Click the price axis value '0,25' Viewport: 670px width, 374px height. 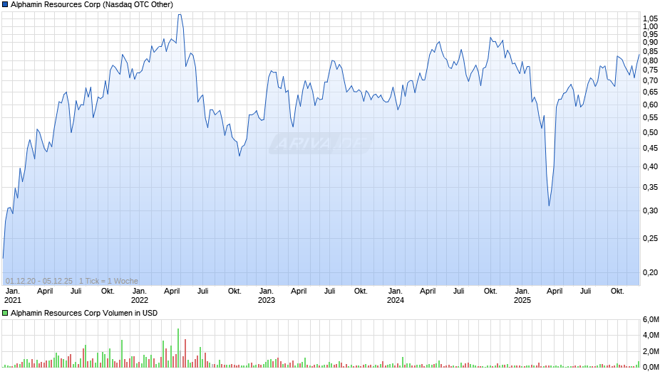pos(650,238)
